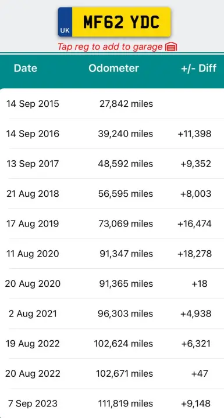Click the 39,240 miles odometer reading
Image resolution: width=224 pixels, height=418 pixels.
pyautogui.click(x=125, y=134)
